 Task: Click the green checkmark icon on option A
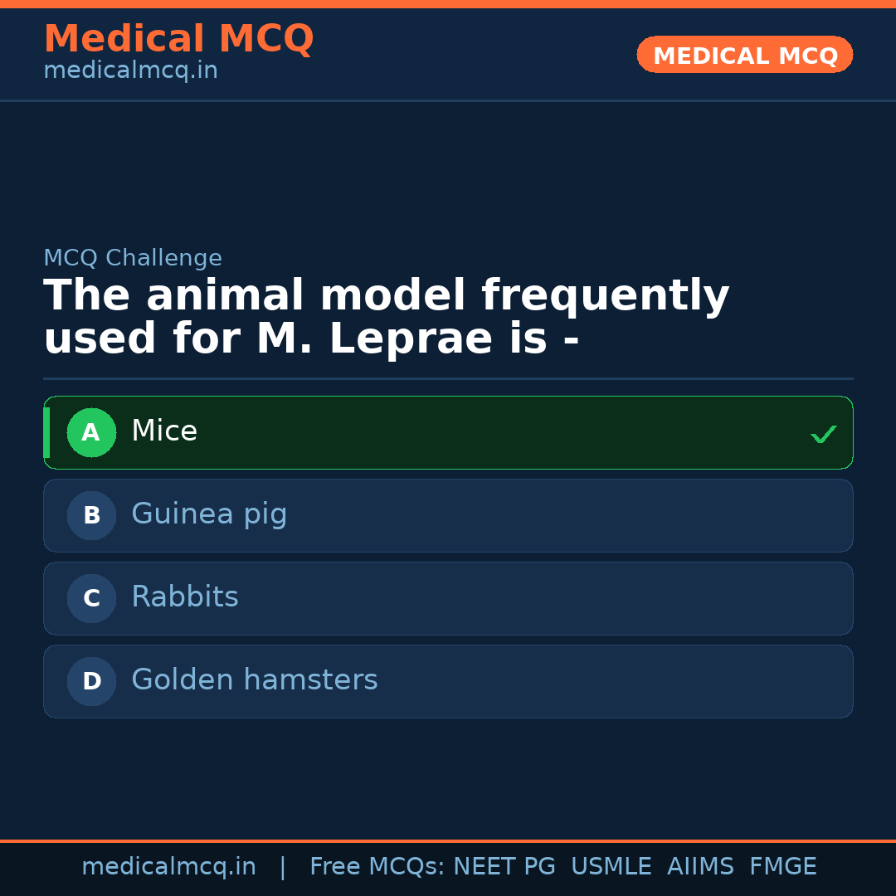pyautogui.click(x=824, y=433)
